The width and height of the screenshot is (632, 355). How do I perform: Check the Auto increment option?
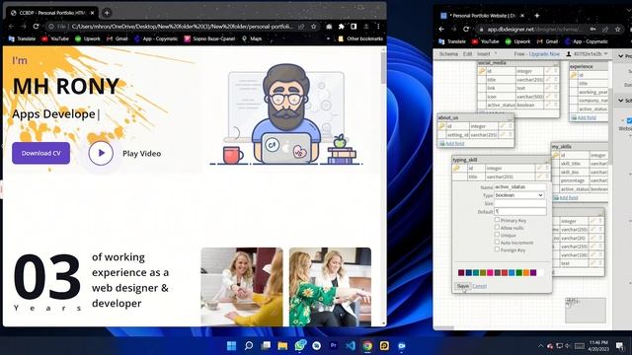[497, 243]
